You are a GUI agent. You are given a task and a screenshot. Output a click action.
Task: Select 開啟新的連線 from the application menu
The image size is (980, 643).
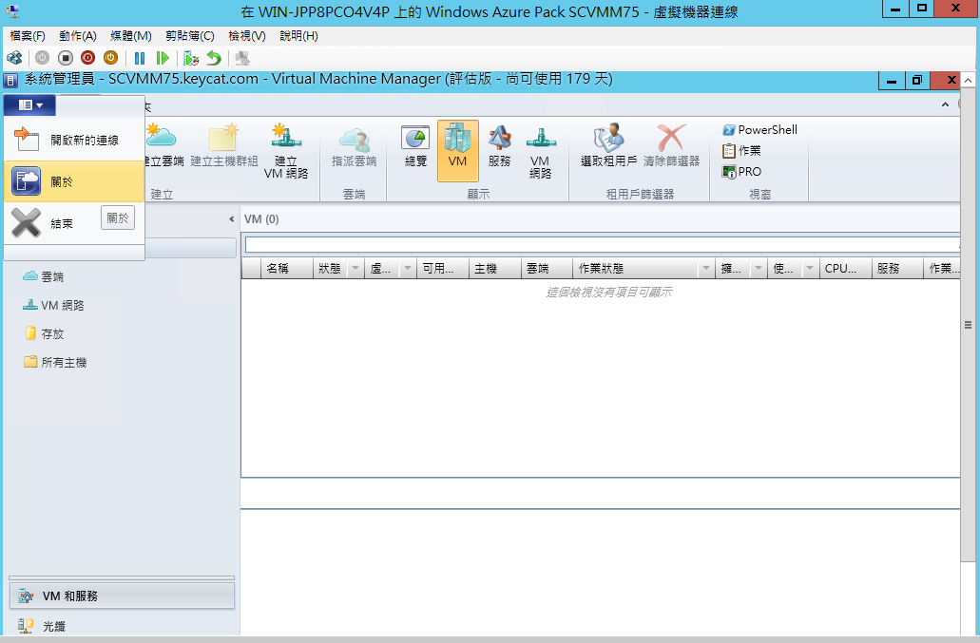click(x=74, y=140)
